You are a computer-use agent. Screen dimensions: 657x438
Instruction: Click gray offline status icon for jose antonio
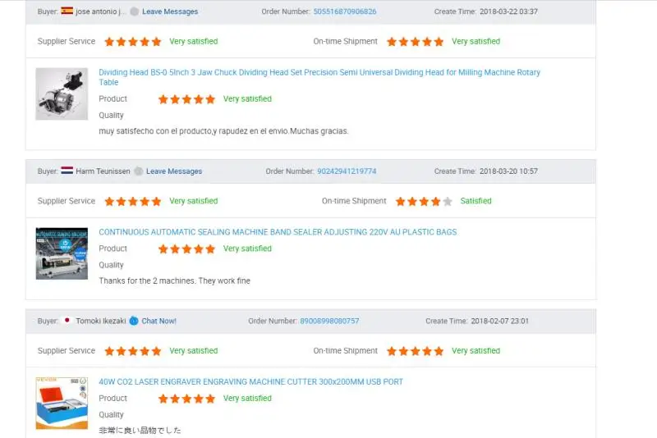coord(135,12)
